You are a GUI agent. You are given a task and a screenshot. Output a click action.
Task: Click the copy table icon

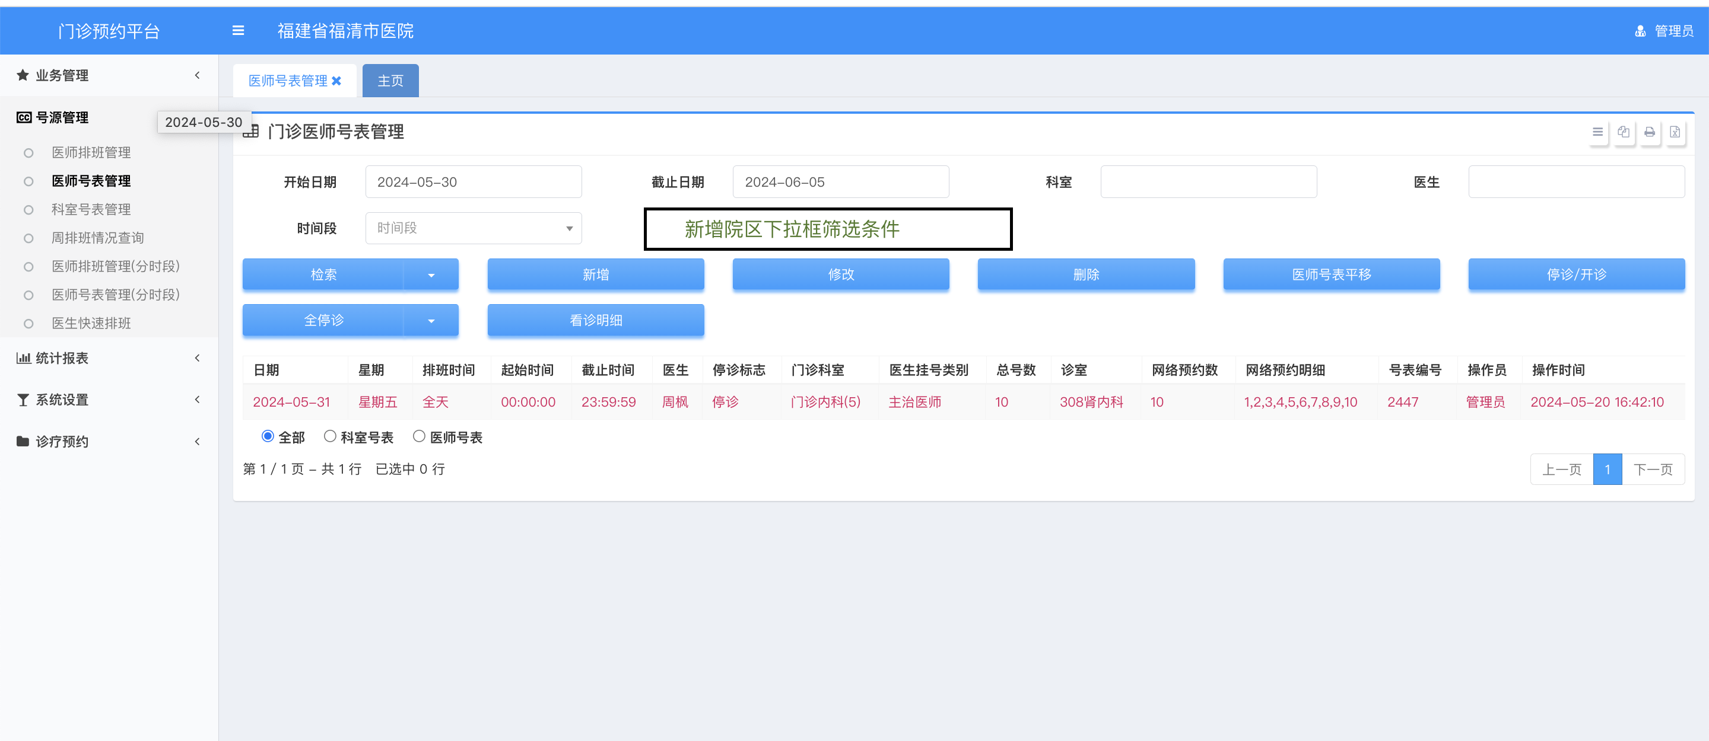1624,132
